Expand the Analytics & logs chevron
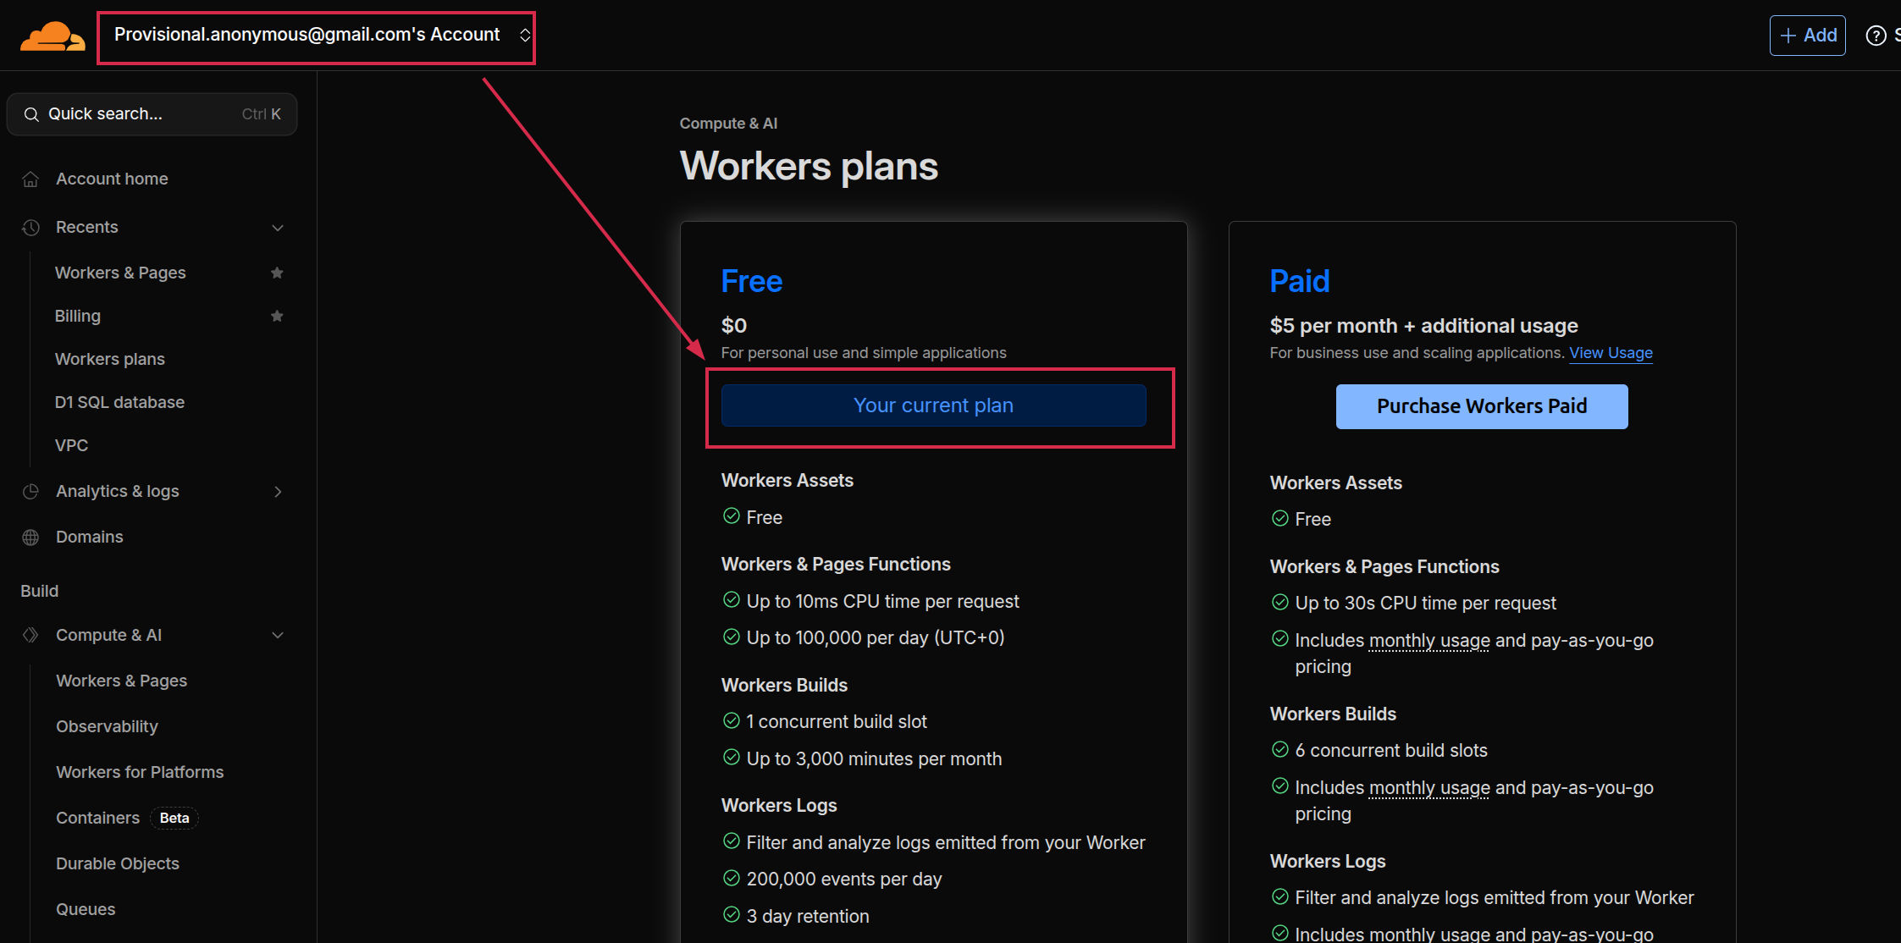Image resolution: width=1901 pixels, height=943 pixels. (277, 492)
